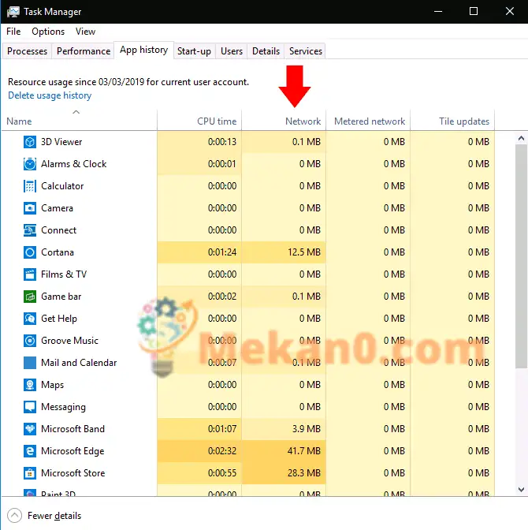Click the Delete usage history link
Screen dimensions: 528x530
pos(50,95)
